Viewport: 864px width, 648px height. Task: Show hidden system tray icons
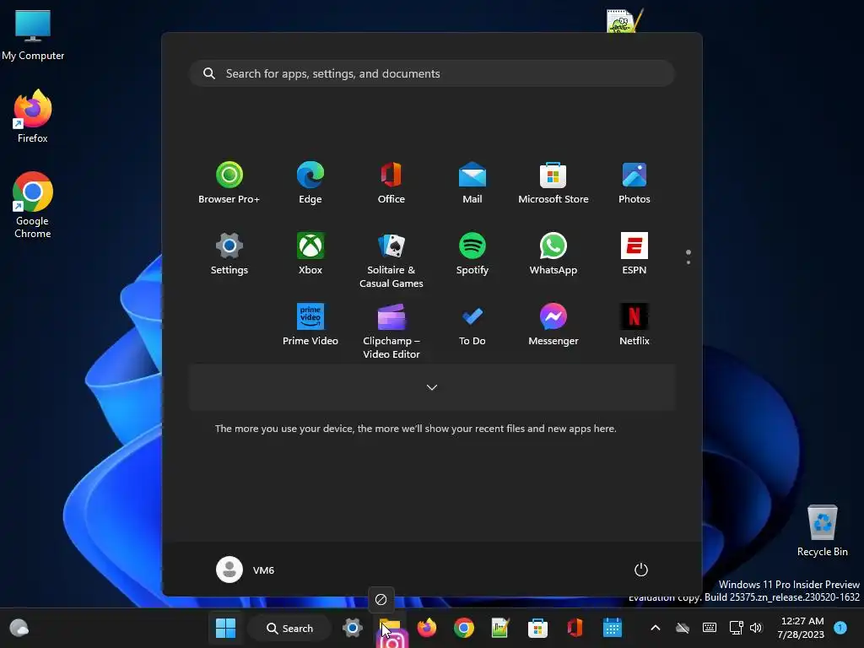click(656, 628)
